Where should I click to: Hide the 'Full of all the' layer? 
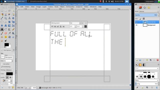136,22
